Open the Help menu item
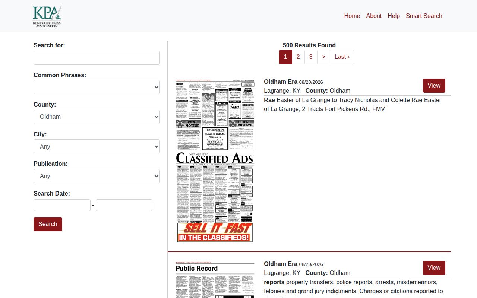 click(394, 16)
